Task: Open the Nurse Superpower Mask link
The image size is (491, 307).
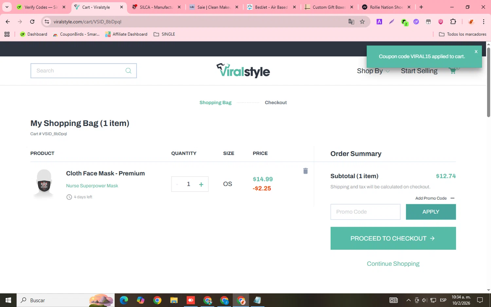Action: pyautogui.click(x=92, y=186)
